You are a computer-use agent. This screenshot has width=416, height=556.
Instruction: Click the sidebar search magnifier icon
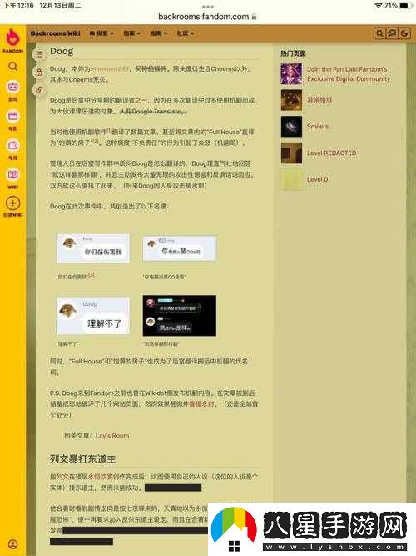point(12,67)
